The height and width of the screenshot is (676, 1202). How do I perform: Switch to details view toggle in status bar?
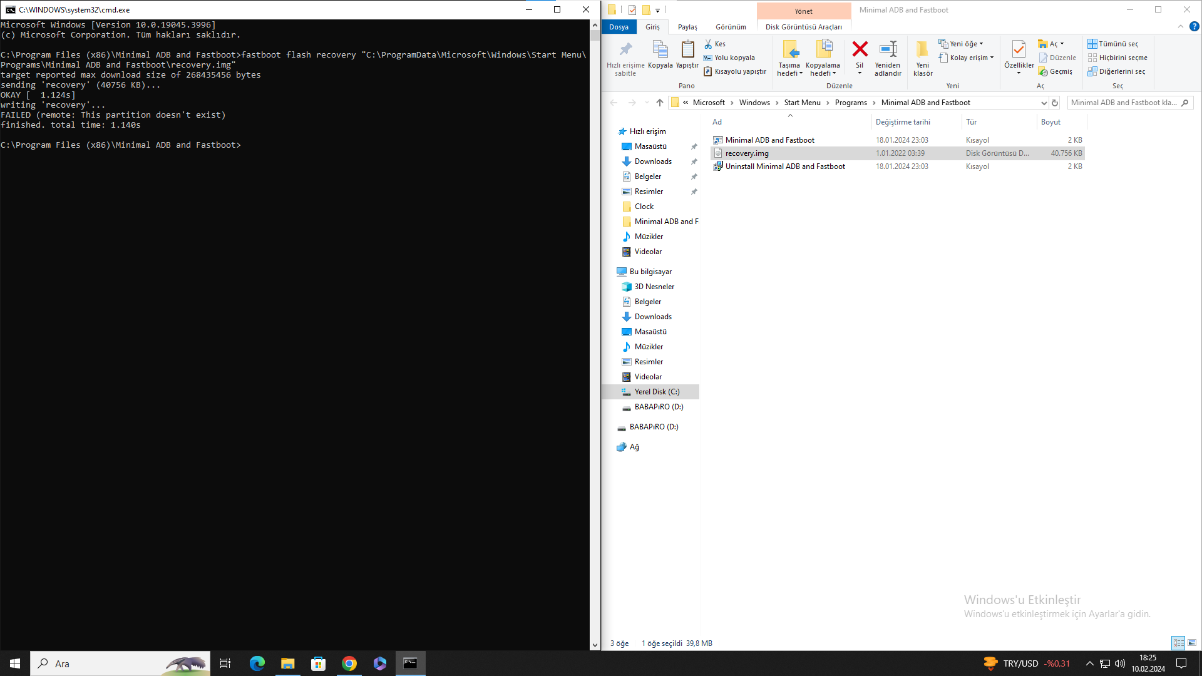[x=1178, y=643]
